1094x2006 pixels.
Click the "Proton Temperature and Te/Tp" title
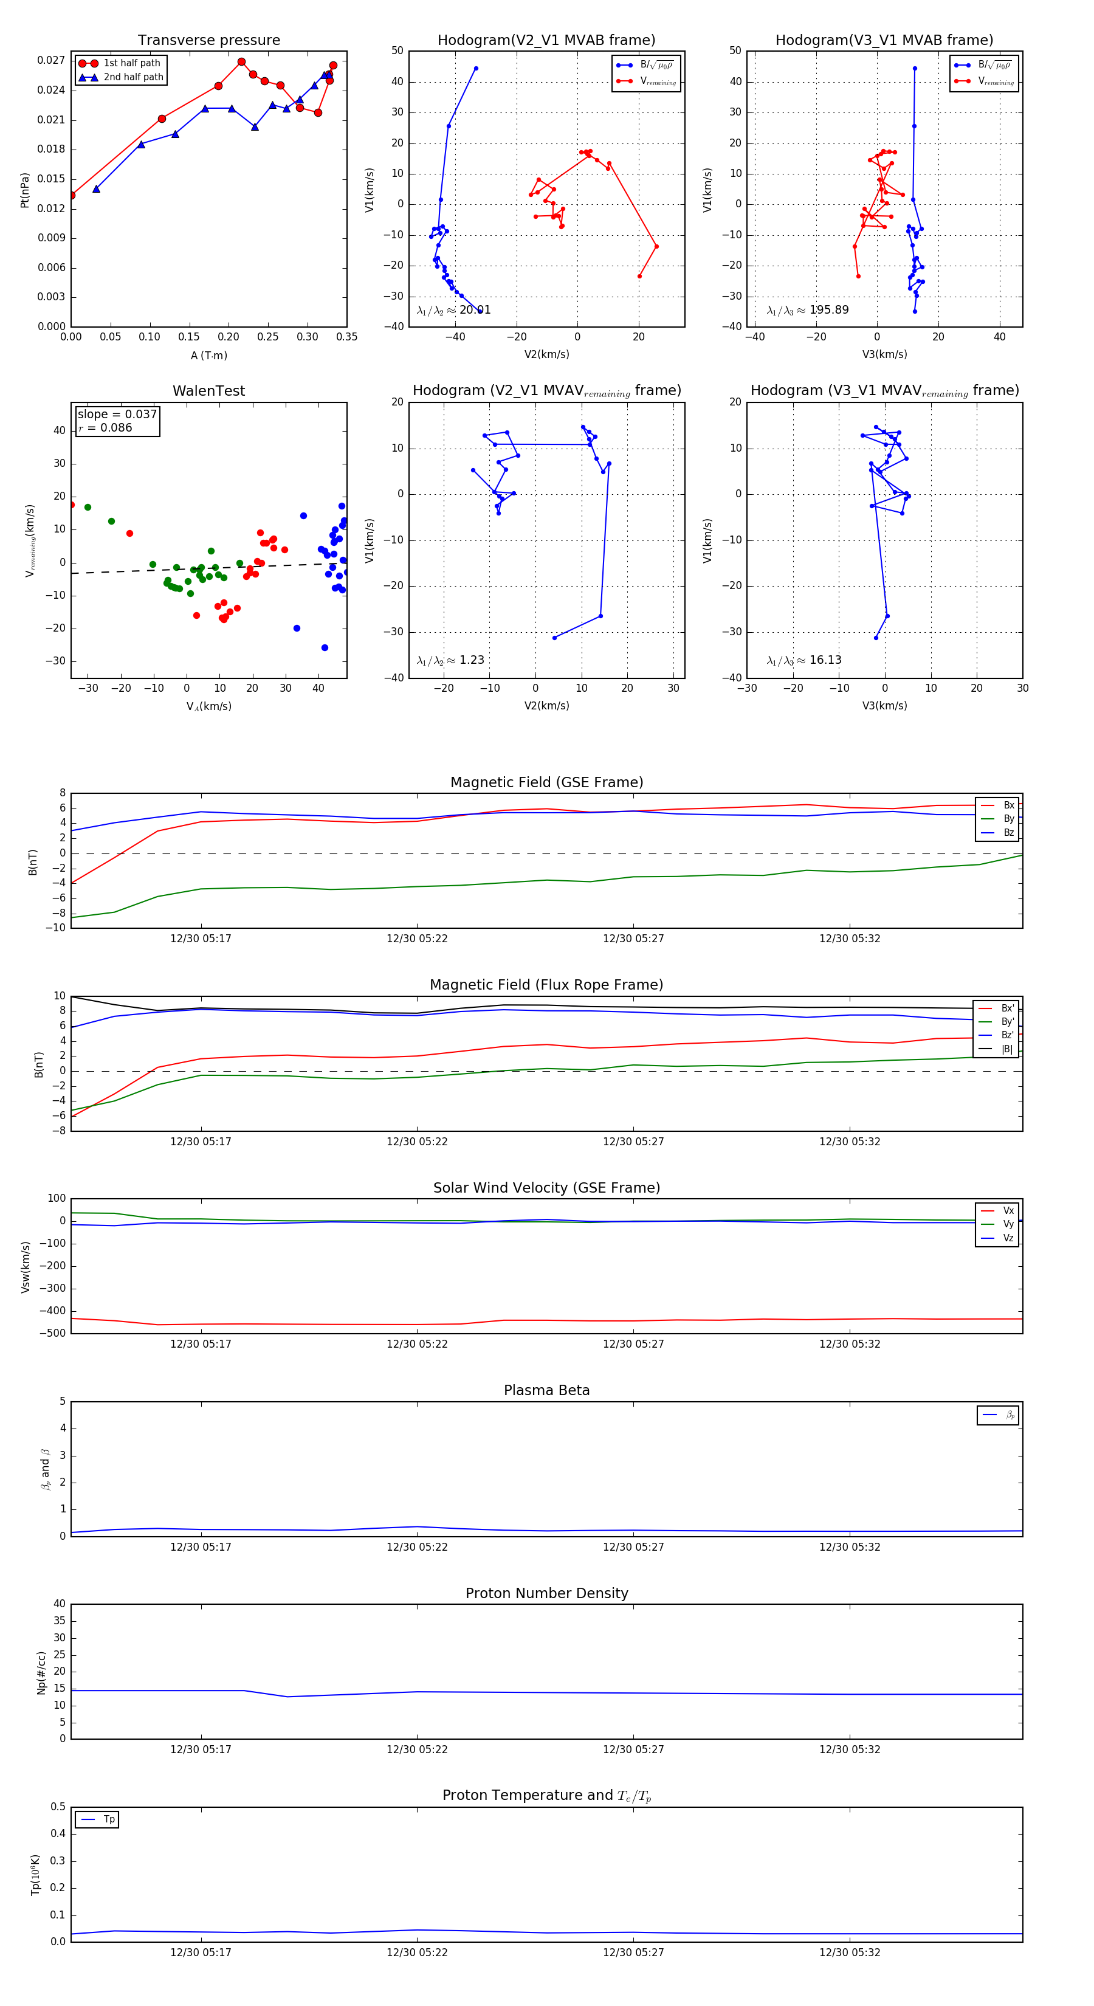point(546,1796)
